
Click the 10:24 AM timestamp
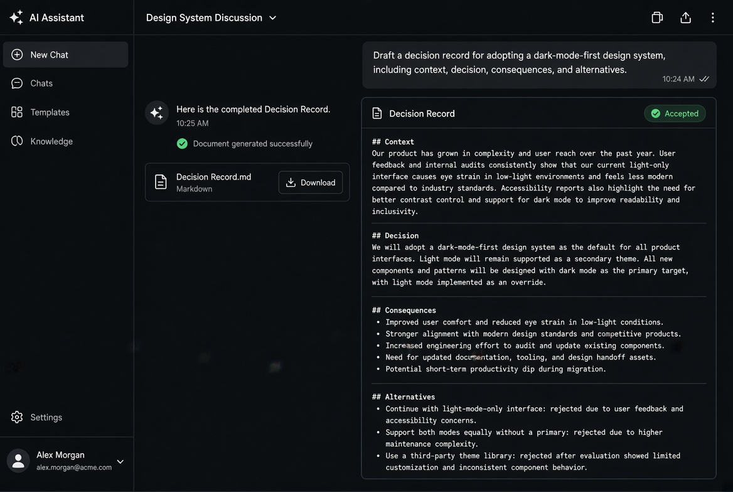point(678,79)
